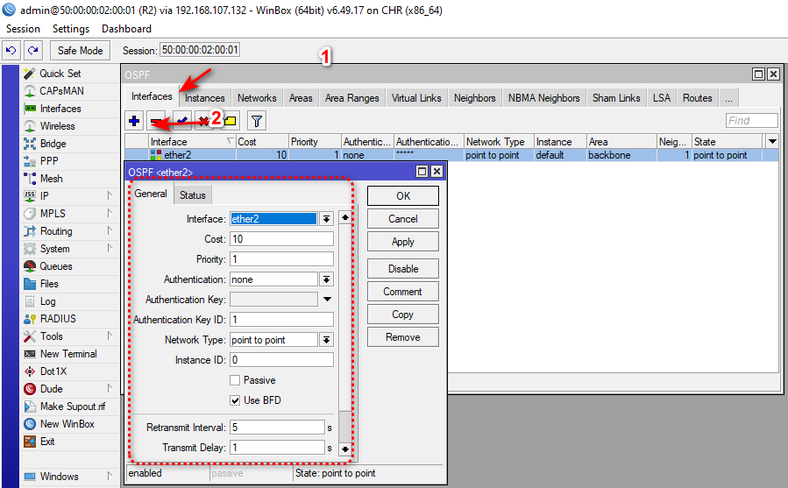Click the OK button
Image resolution: width=788 pixels, height=488 pixels.
[x=402, y=196]
